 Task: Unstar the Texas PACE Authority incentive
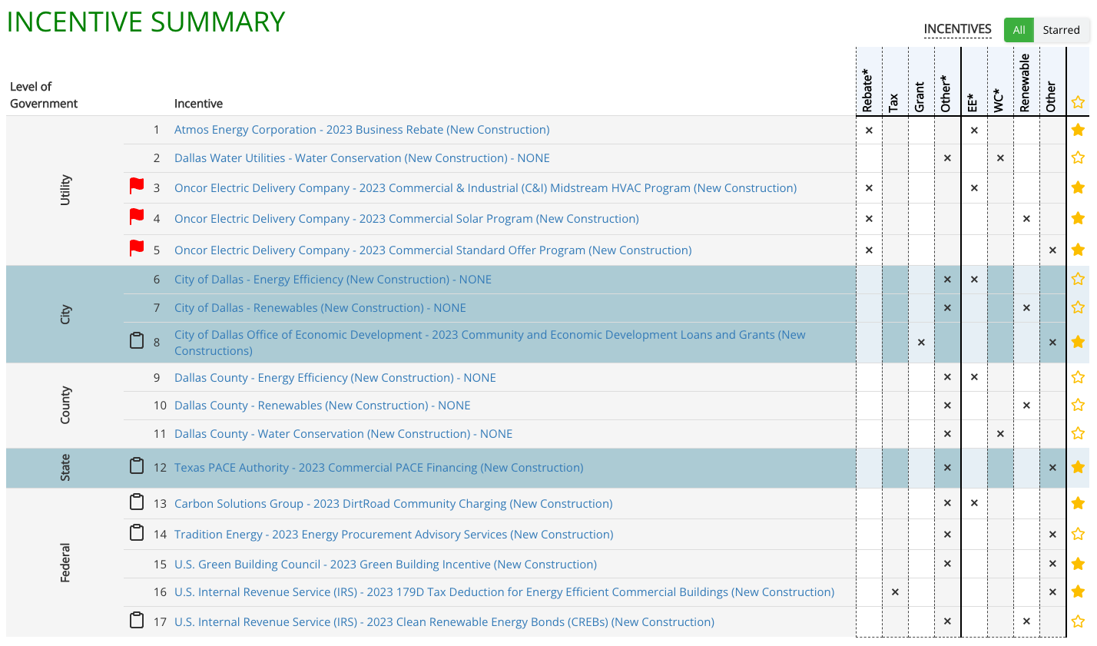pos(1078,467)
